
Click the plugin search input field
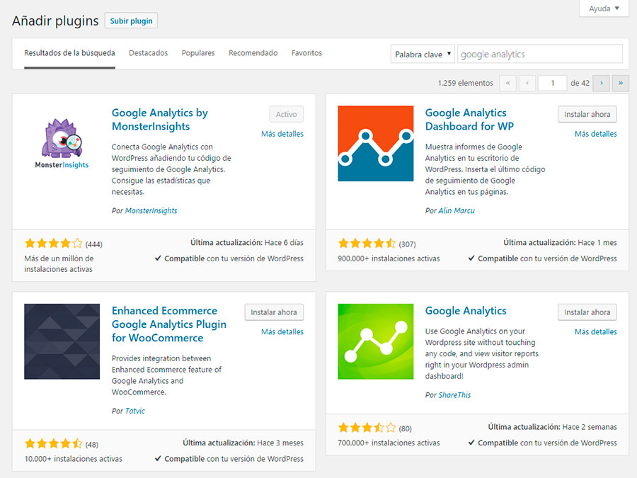click(x=539, y=55)
